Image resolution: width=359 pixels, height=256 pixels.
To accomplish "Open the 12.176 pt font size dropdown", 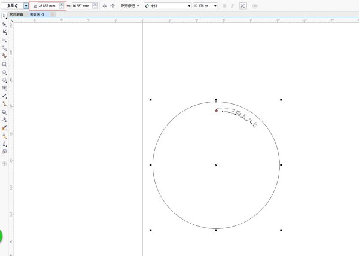I will [215, 6].
